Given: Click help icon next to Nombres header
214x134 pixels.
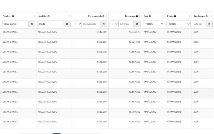Looking at the screenshot, I should click(x=13, y=16).
